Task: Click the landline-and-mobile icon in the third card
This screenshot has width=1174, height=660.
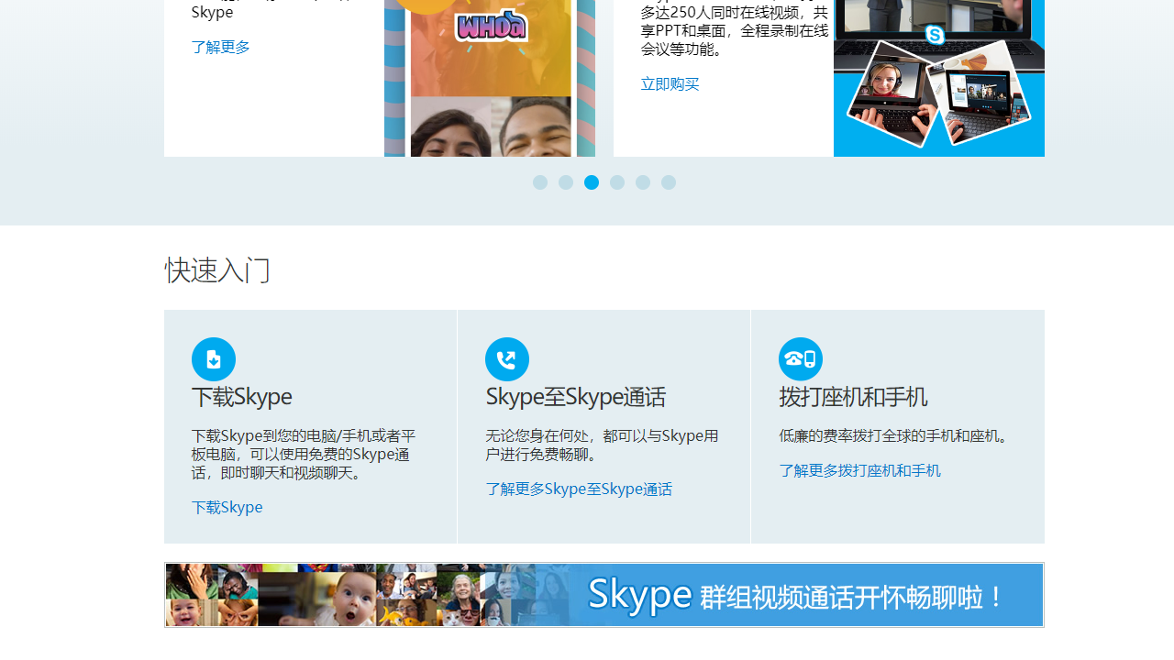Action: point(800,358)
